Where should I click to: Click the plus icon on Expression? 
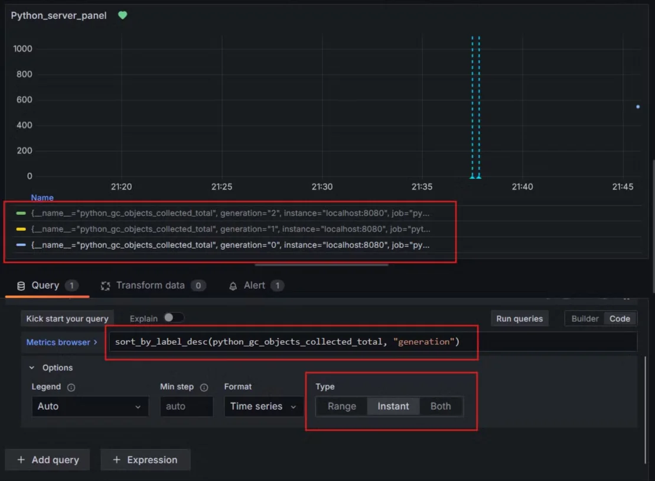[x=116, y=460]
